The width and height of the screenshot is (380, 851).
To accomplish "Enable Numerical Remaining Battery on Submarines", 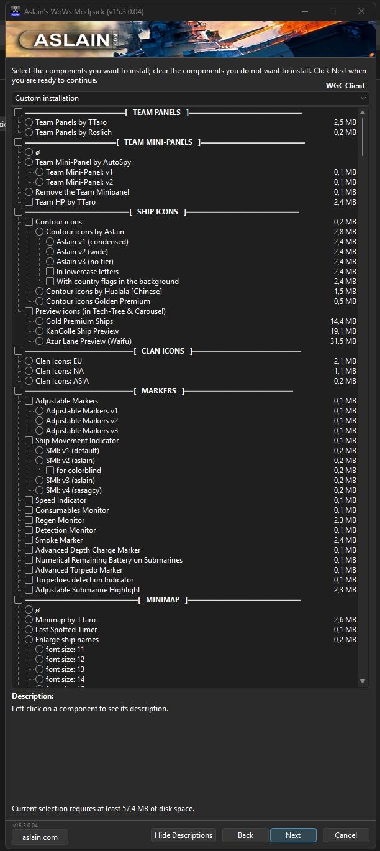I will pos(29,560).
